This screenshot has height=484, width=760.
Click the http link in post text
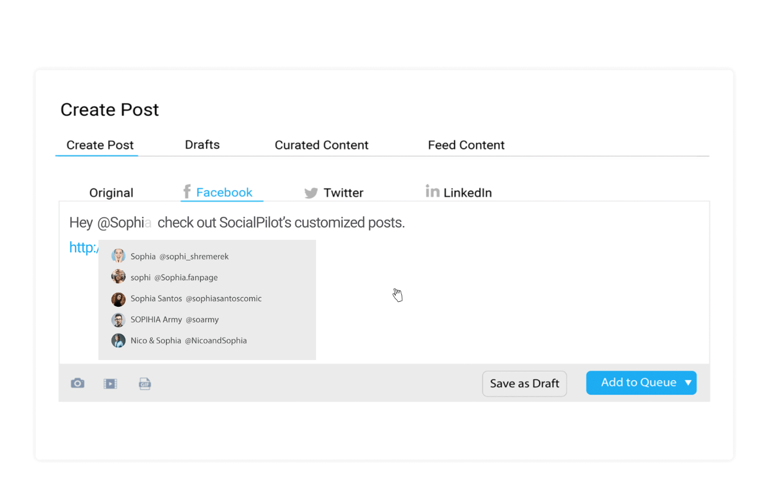click(83, 247)
